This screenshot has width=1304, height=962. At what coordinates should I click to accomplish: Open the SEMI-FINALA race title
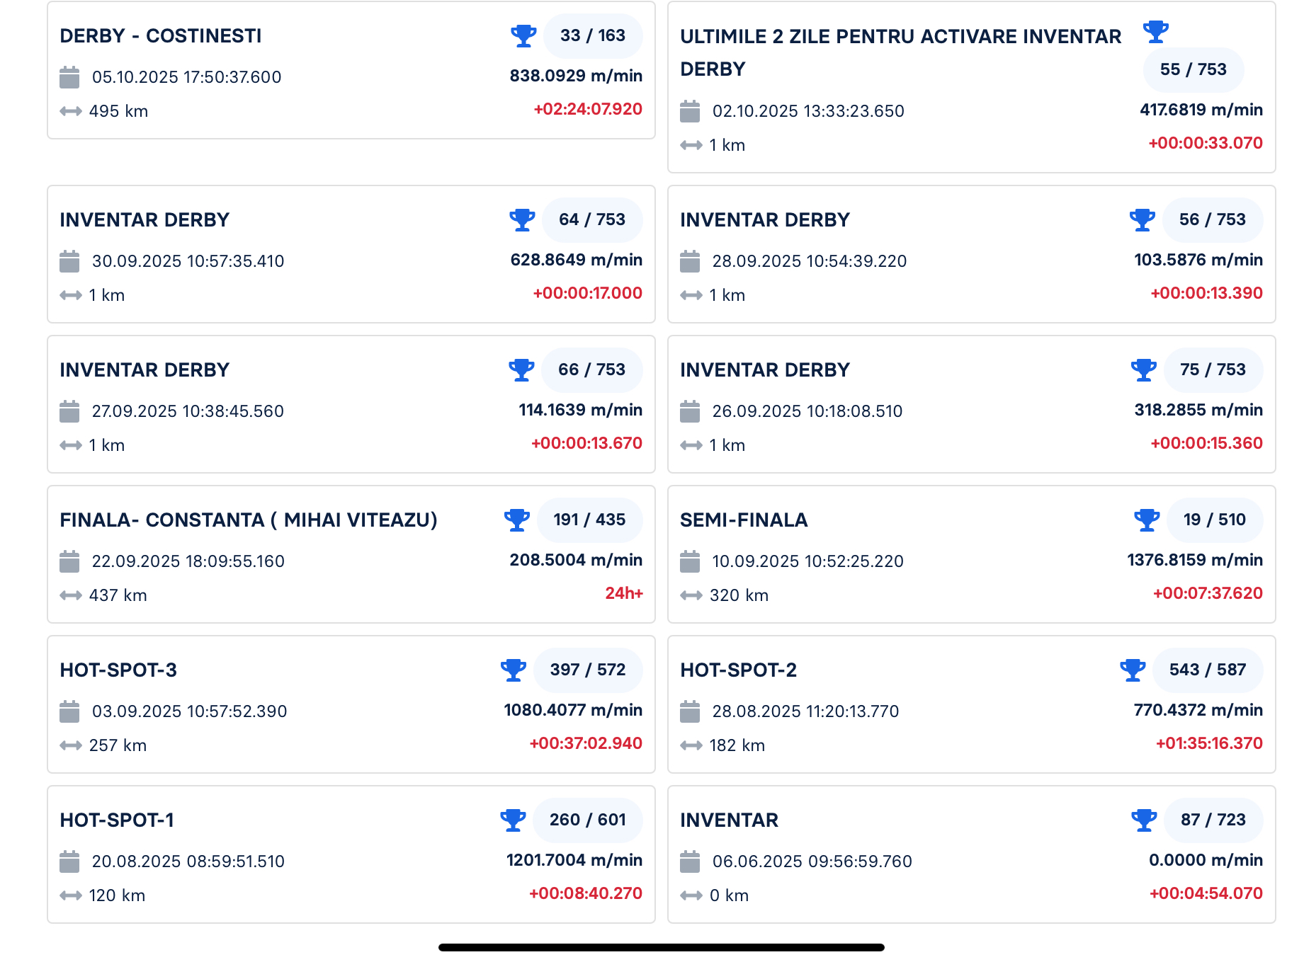(x=744, y=520)
